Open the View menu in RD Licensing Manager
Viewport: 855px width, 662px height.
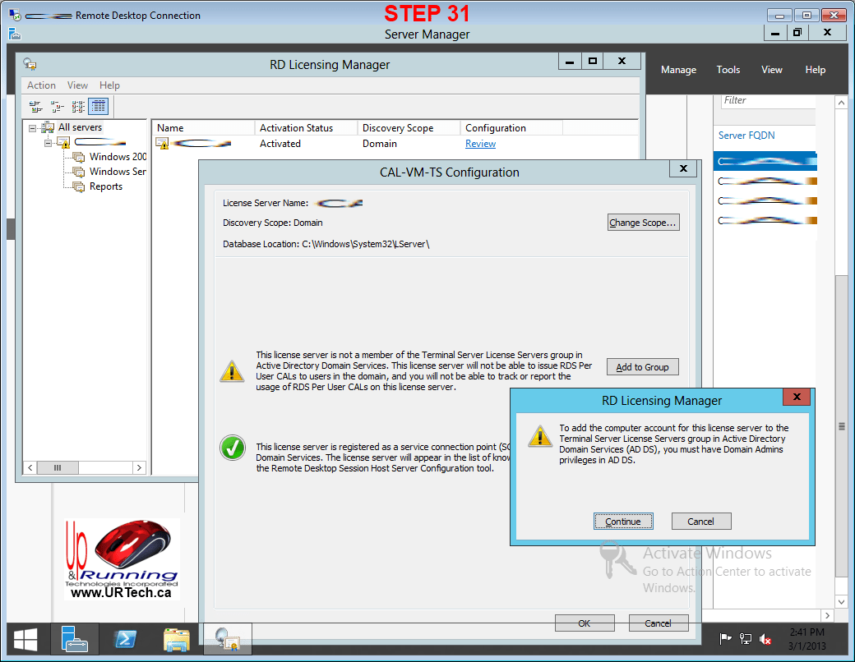tap(77, 85)
